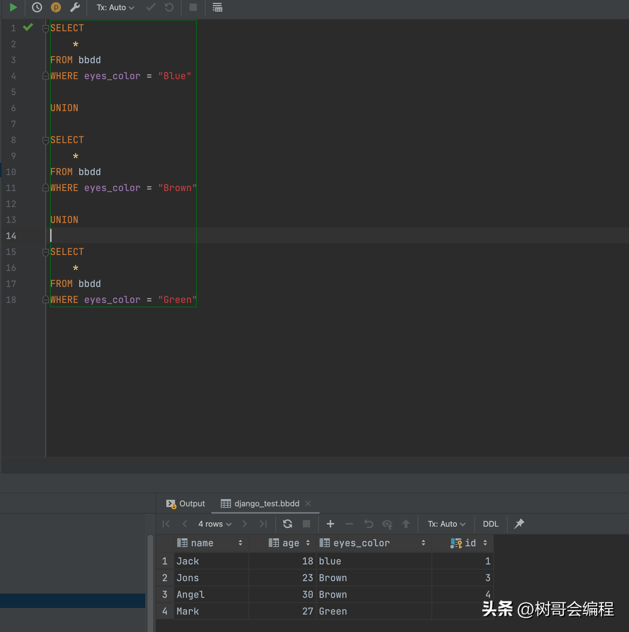Expand the 4 rows page size dropdown
This screenshot has width=629, height=632.
click(215, 524)
